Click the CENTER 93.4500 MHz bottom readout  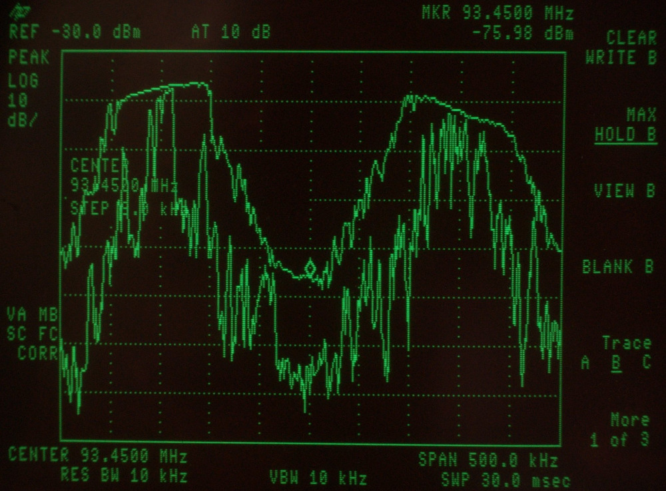pos(97,456)
